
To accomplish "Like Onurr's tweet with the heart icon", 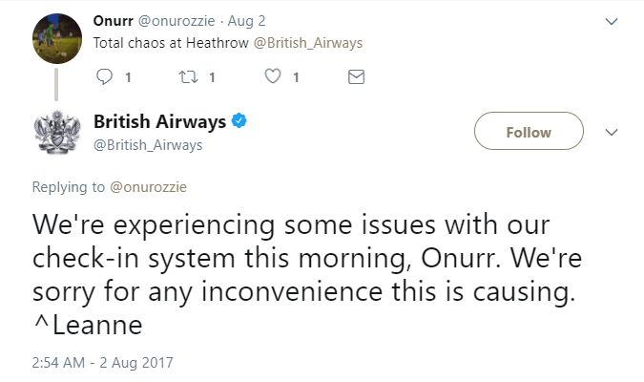I will click(274, 77).
